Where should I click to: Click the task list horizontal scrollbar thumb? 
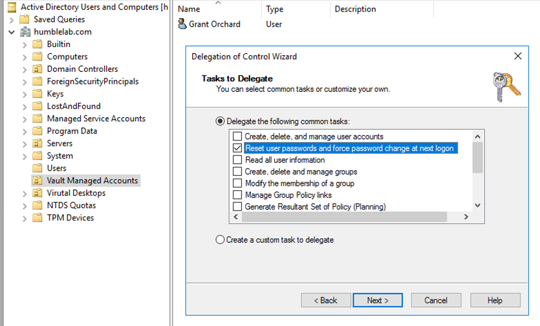[344, 217]
